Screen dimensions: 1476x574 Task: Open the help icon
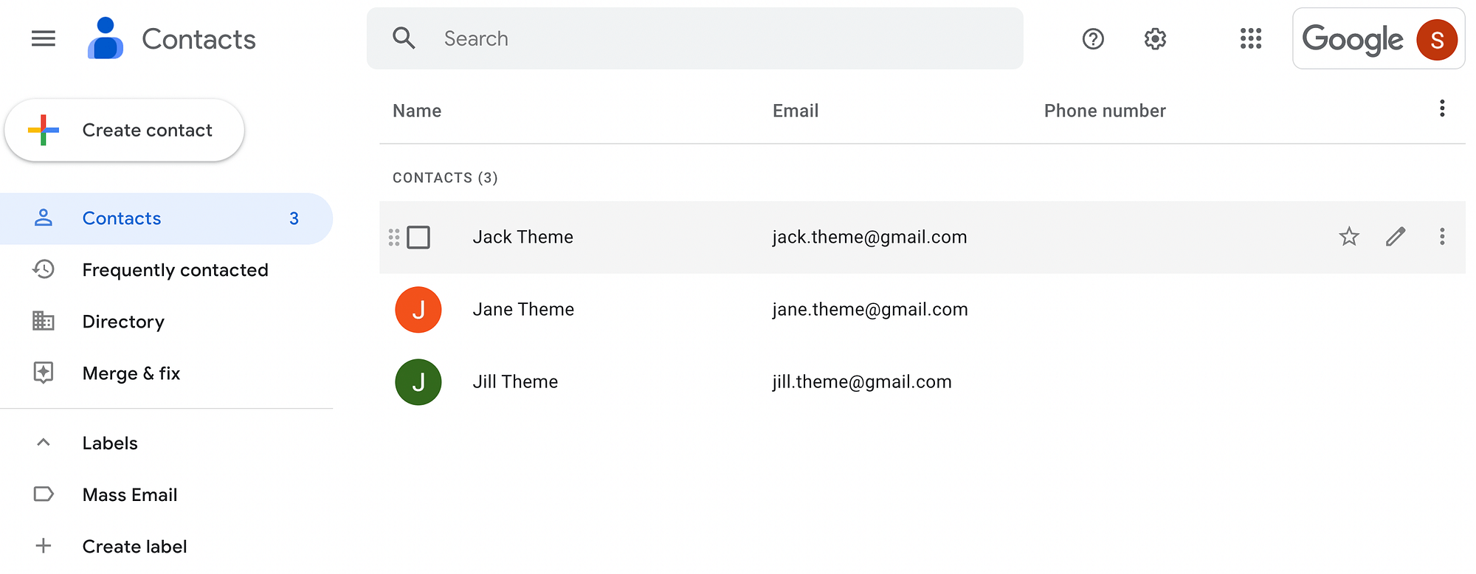[1093, 39]
